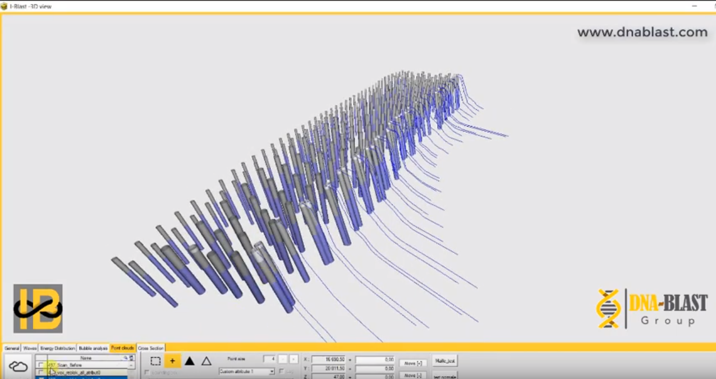716x379 pixels.
Task: Choose the filled triangle tool
Action: click(x=190, y=361)
